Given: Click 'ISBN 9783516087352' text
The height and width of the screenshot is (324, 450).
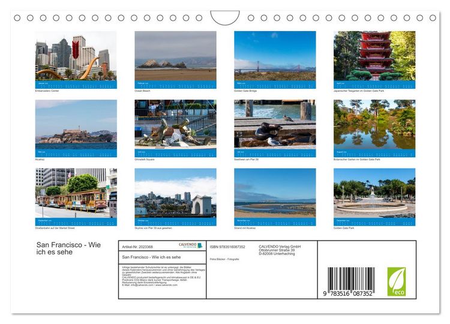Looking at the screenshot, I should [227, 247].
